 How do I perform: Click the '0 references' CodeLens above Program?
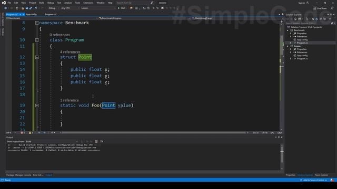[60, 35]
